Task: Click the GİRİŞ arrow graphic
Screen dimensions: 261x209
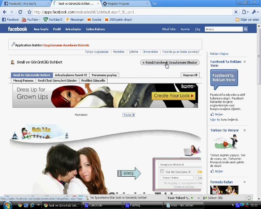Action: point(129,173)
